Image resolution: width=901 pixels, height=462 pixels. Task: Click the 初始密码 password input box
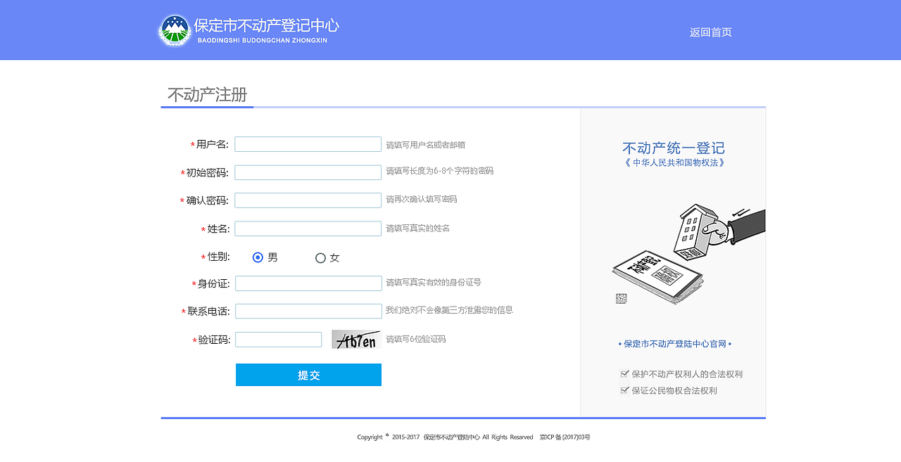[308, 172]
